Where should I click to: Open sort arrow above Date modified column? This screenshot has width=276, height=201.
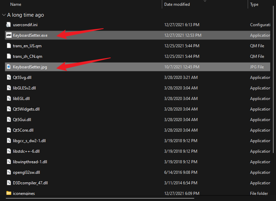tap(205, 1)
